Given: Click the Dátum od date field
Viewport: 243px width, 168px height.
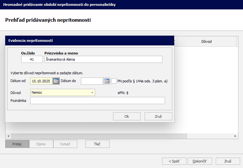Looking at the screenshot, I should [x=41, y=81].
